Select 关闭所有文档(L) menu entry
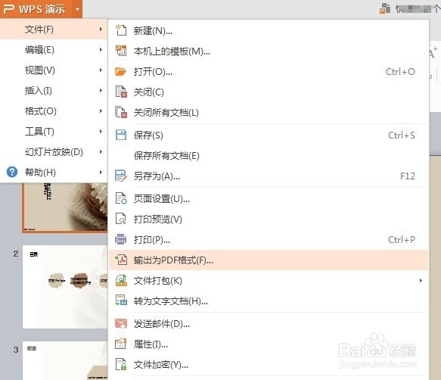Viewport: 441px width, 380px height. point(269,112)
